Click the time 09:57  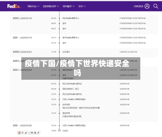coord(53,29)
